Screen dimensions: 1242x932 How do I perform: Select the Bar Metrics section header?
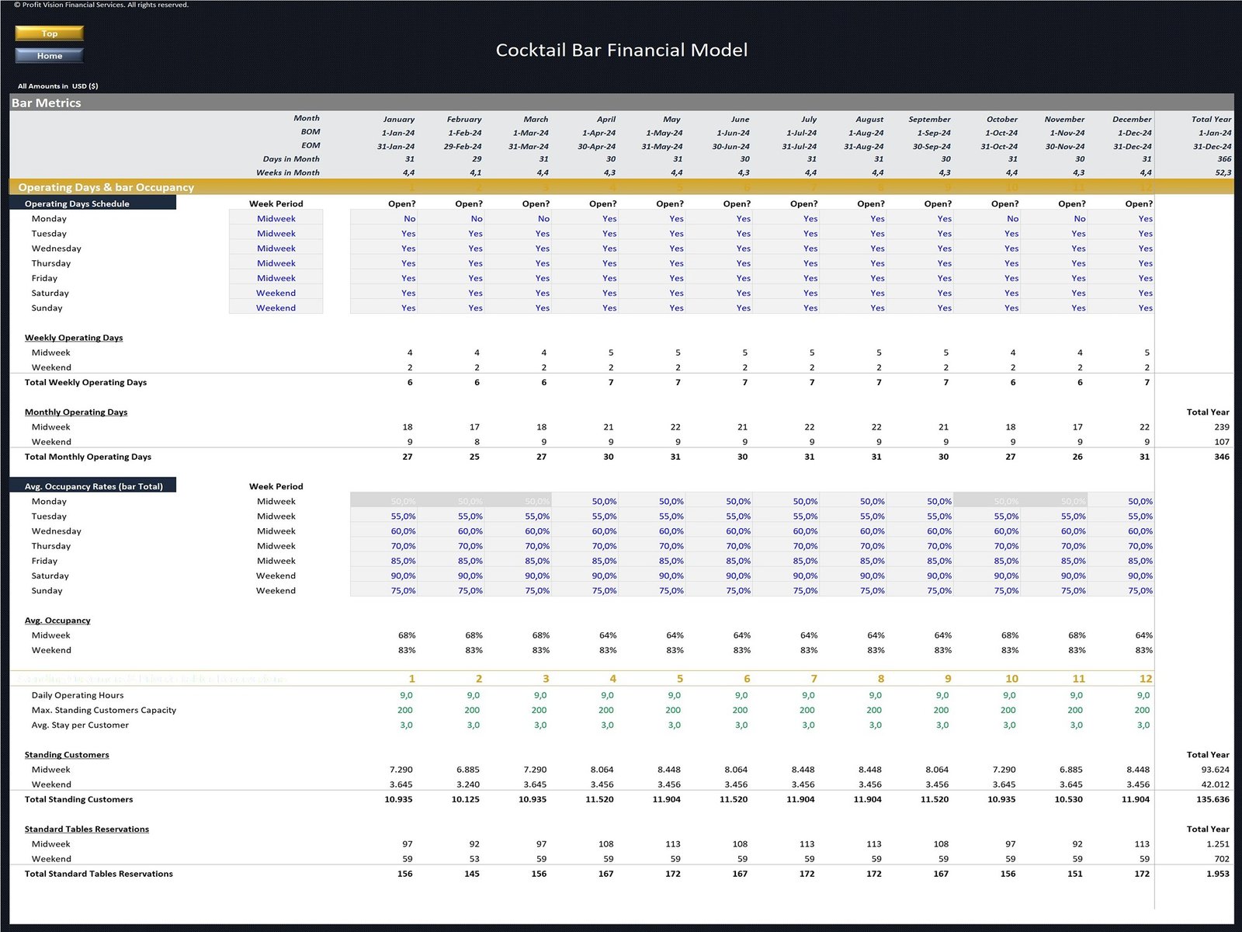[x=47, y=103]
